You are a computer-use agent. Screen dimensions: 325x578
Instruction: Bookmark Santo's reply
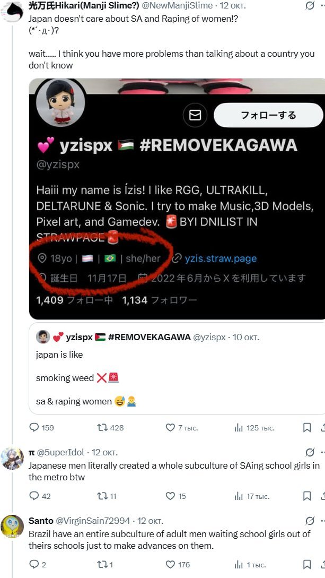pyautogui.click(x=307, y=564)
